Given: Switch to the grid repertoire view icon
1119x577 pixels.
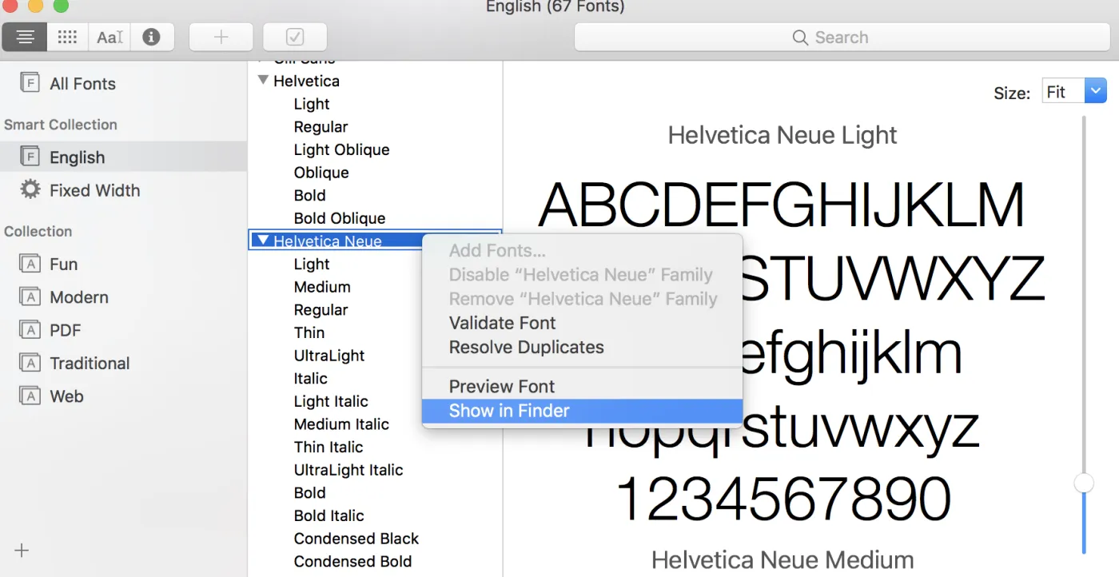Looking at the screenshot, I should pyautogui.click(x=68, y=37).
